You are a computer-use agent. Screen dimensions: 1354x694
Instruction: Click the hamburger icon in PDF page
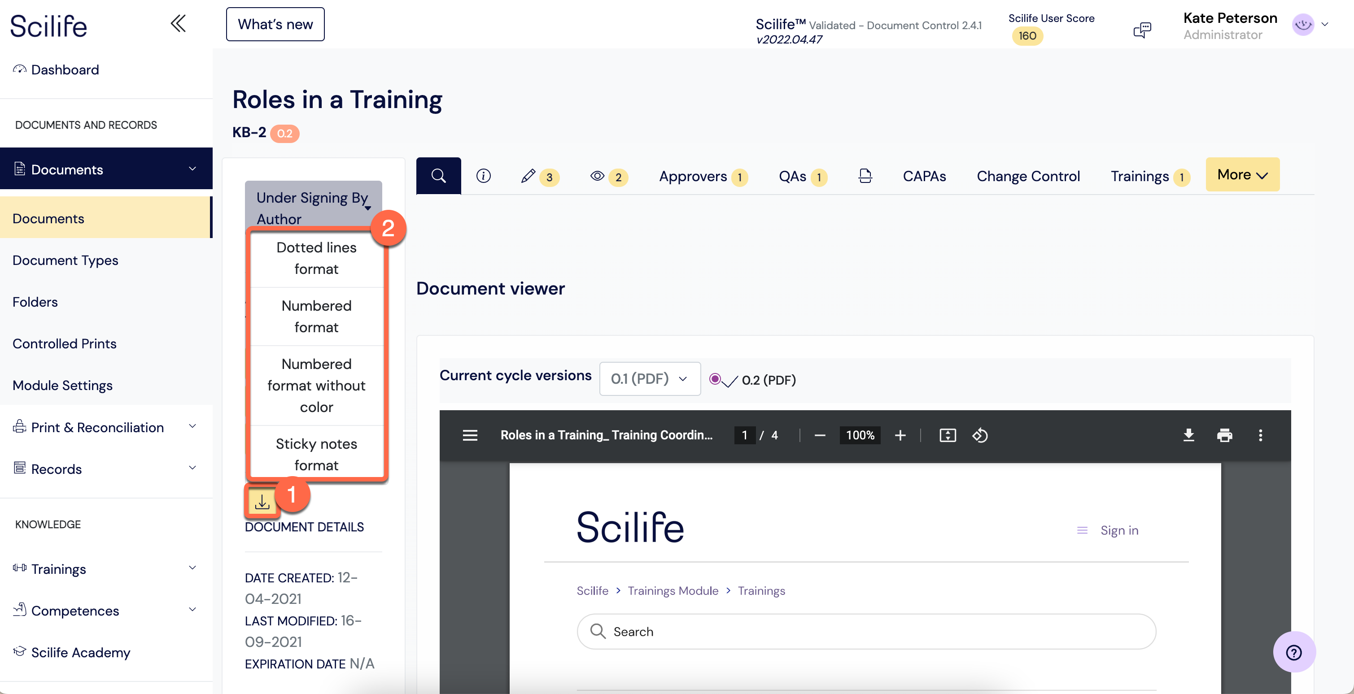pyautogui.click(x=1082, y=531)
